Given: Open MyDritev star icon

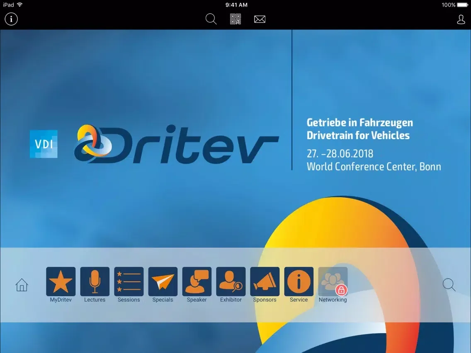Looking at the screenshot, I should click(x=61, y=281).
